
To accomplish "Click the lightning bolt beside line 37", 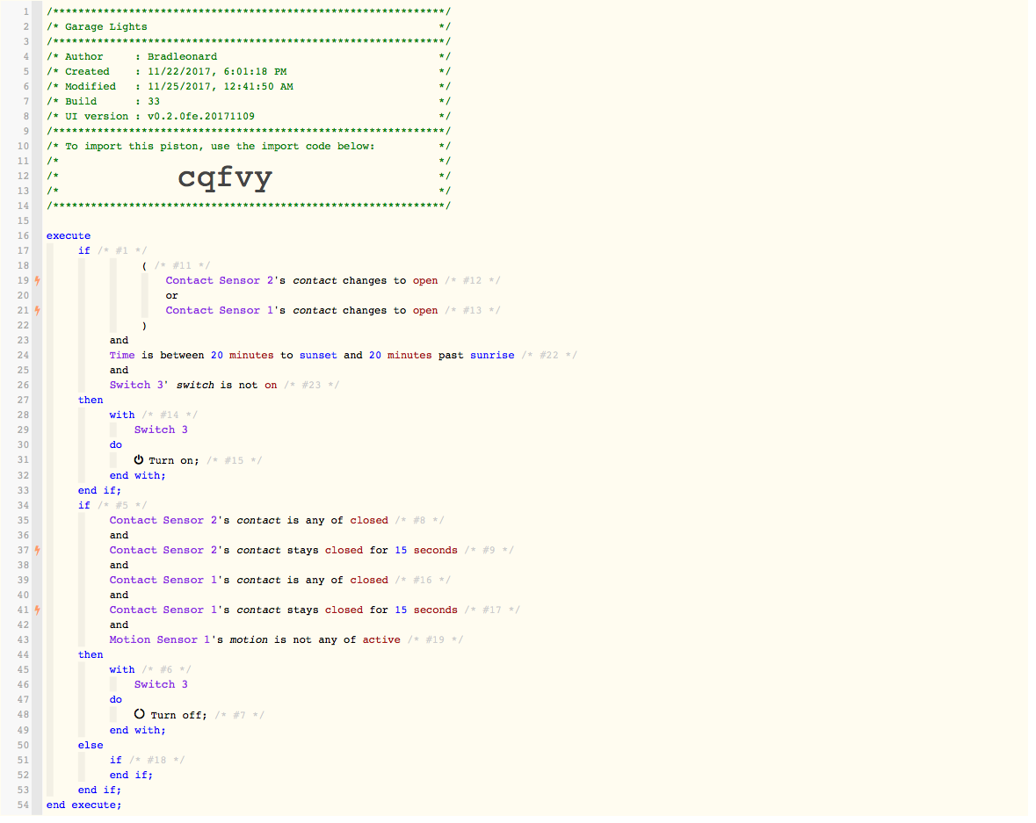I will coord(38,550).
